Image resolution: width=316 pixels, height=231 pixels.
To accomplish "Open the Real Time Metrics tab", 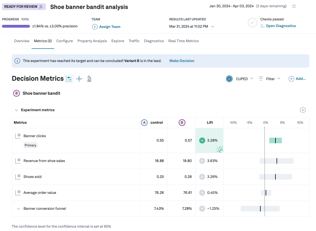I will point(183,41).
